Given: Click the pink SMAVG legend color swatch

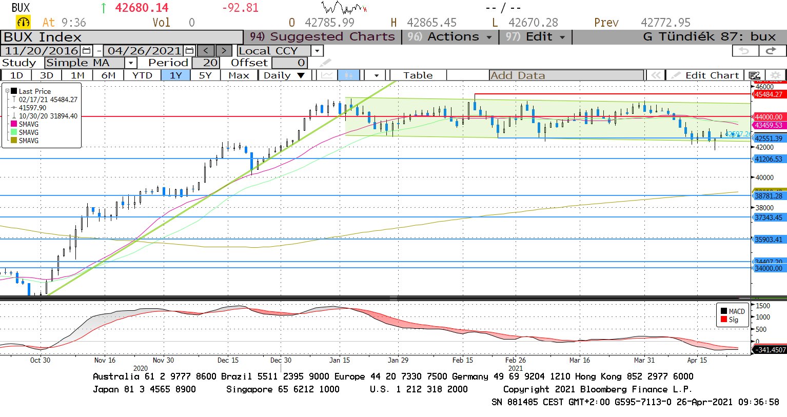Looking at the screenshot, I should pos(14,124).
